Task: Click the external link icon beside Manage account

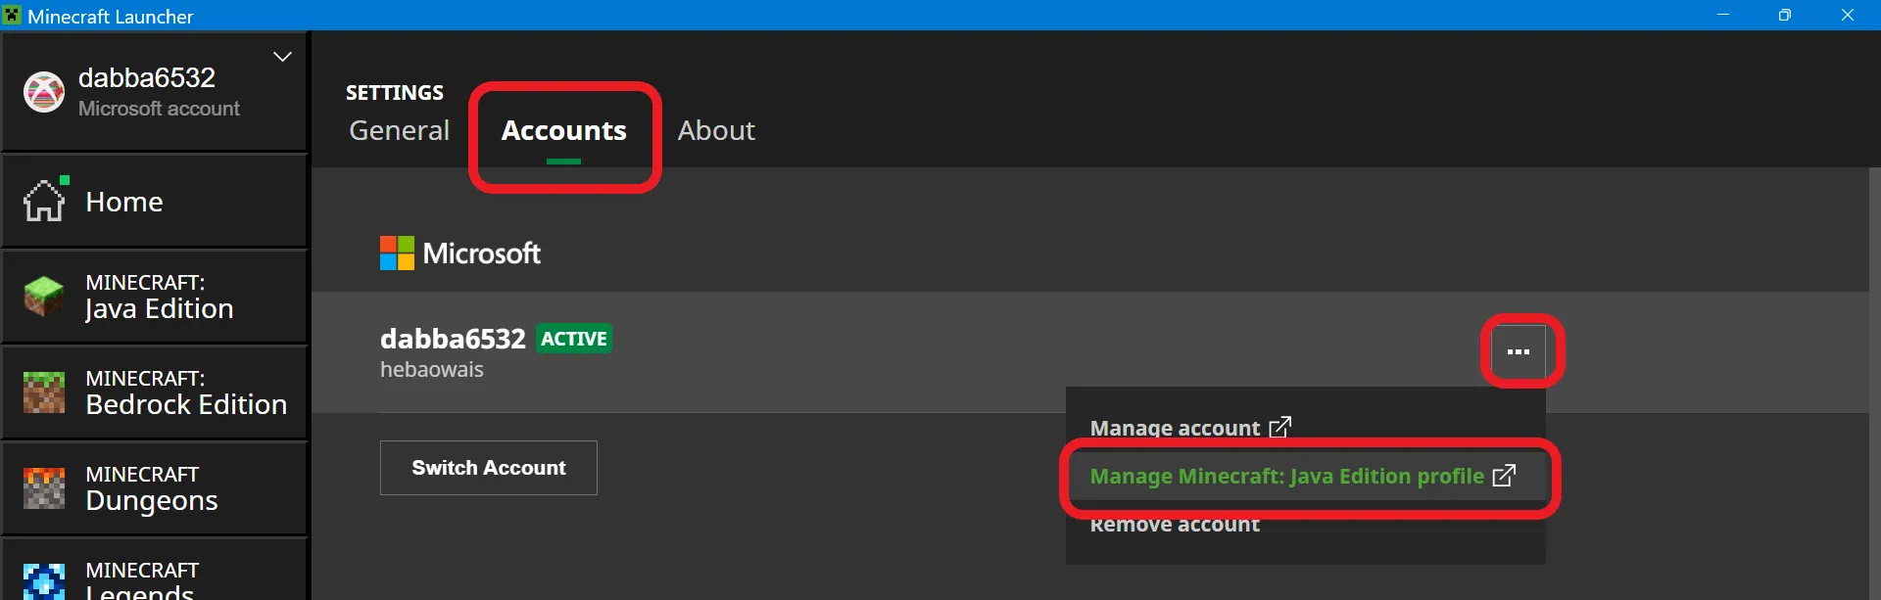Action: [1280, 427]
